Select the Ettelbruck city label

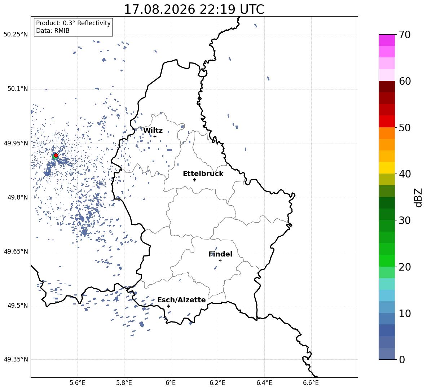(203, 174)
